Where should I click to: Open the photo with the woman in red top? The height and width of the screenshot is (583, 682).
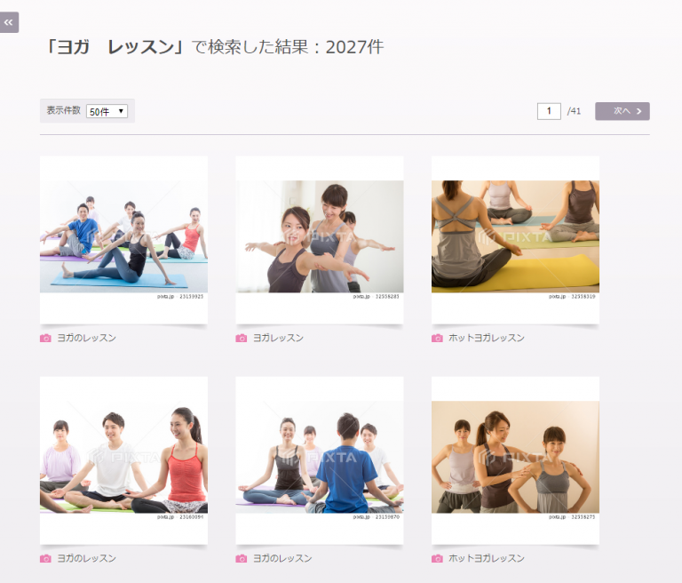tap(123, 458)
